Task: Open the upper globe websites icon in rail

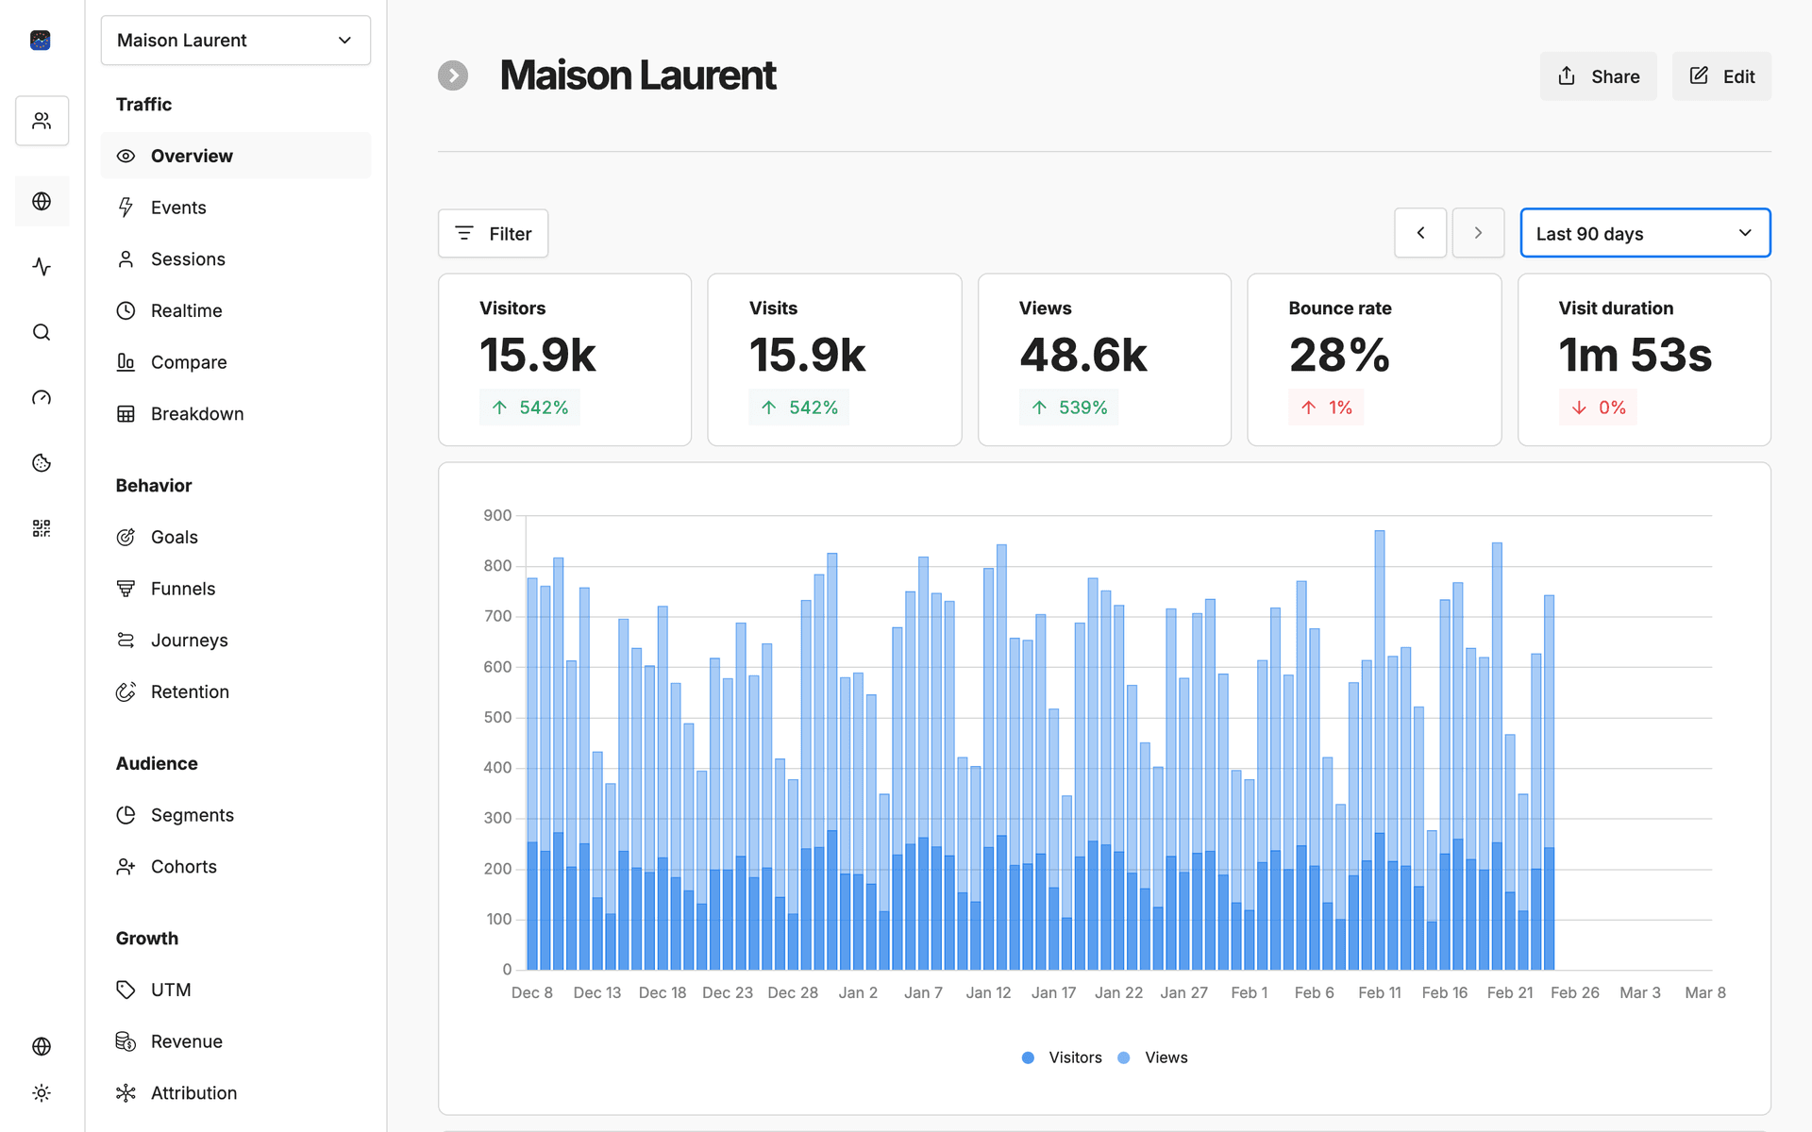Action: coord(42,201)
